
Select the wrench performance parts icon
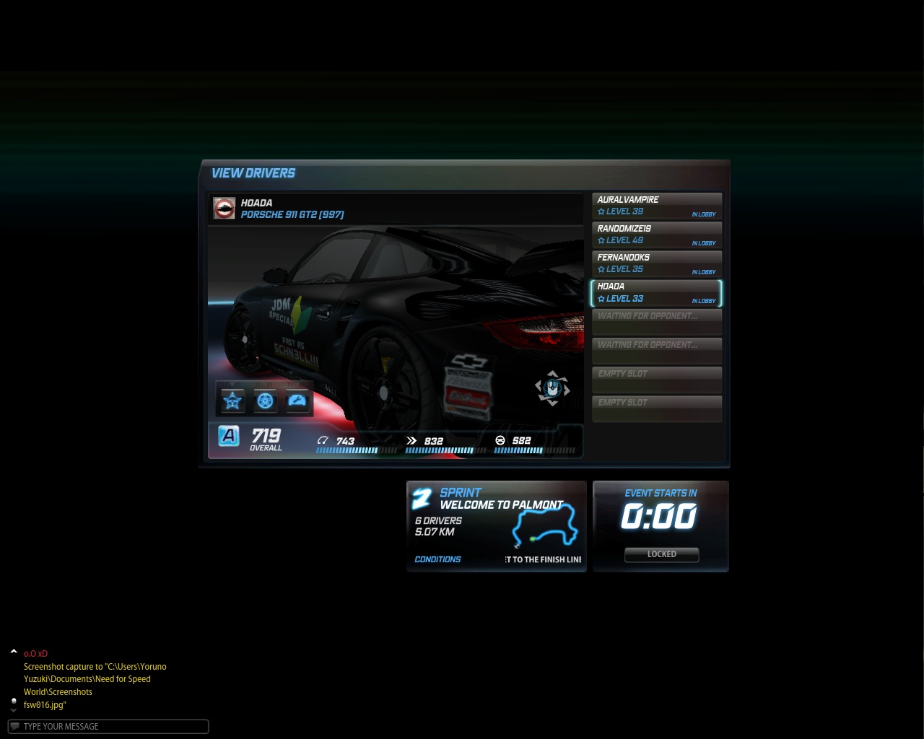[x=297, y=401]
